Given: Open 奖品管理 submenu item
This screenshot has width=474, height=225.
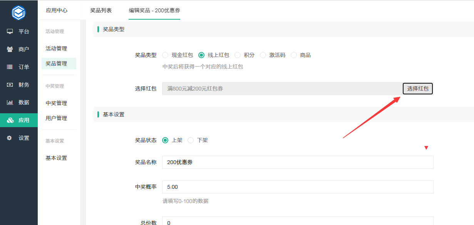Looking at the screenshot, I should tap(59, 64).
